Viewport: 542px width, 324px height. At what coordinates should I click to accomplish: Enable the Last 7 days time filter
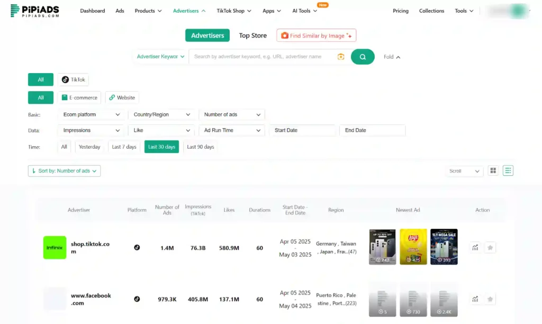point(123,147)
